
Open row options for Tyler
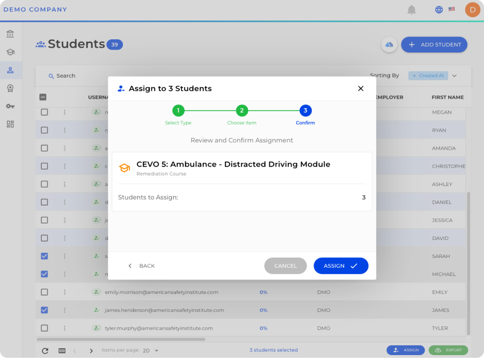(65, 328)
